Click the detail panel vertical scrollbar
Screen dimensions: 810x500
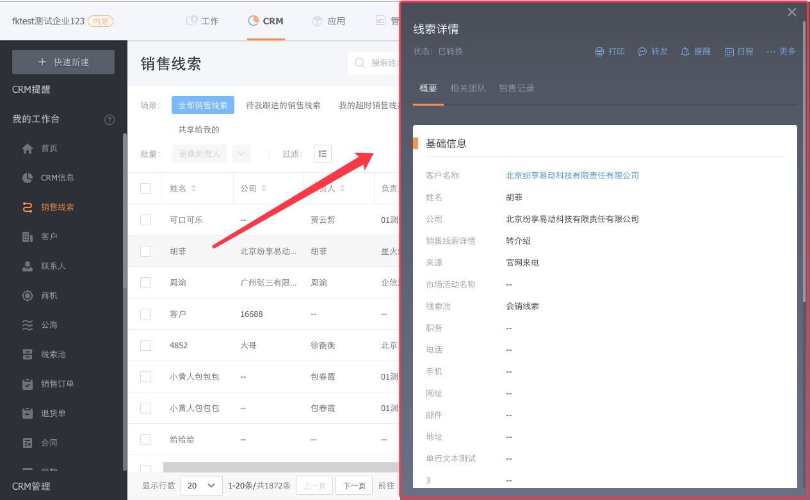804,160
